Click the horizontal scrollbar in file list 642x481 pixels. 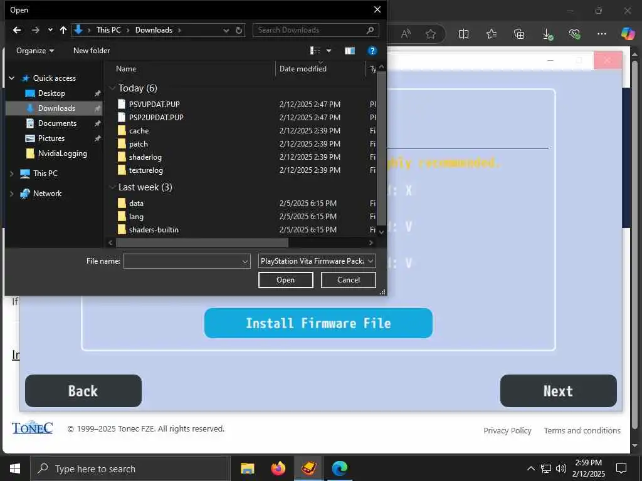point(203,242)
